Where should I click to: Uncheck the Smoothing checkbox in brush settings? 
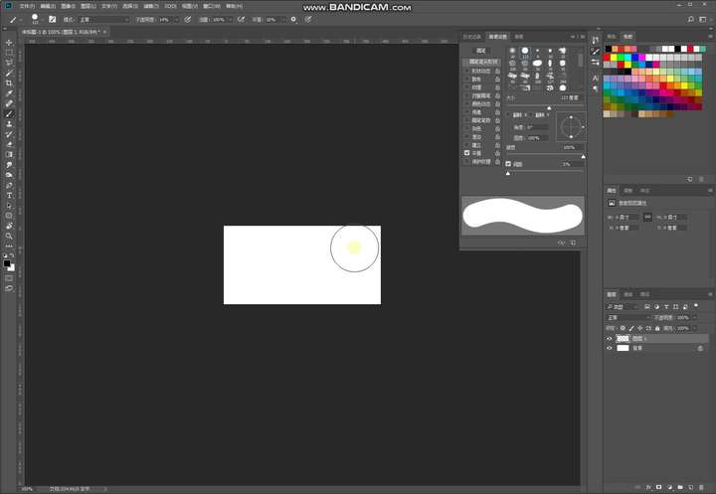(466, 153)
